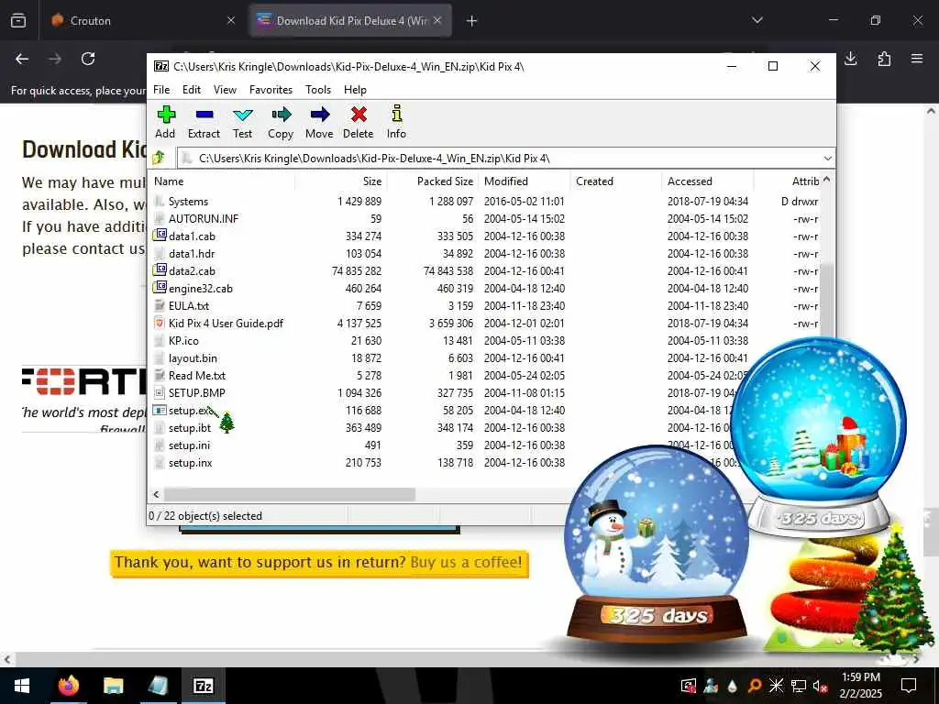Open the browser hamburger menu
The width and height of the screenshot is (939, 704).
tap(917, 59)
